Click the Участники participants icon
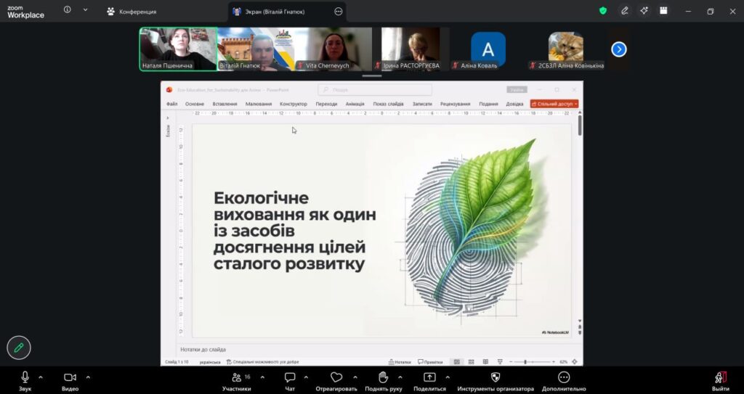This screenshot has width=744, height=394. [x=237, y=377]
